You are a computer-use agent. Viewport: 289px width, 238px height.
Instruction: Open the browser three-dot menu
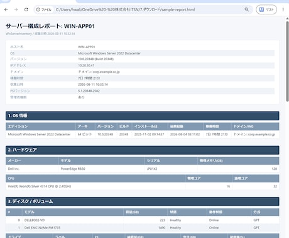[283, 9]
